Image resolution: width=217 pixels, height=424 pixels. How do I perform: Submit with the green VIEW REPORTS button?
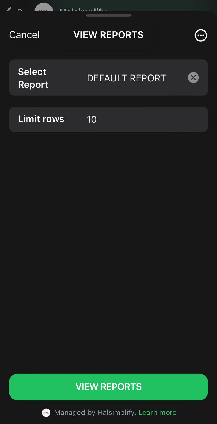tap(108, 387)
